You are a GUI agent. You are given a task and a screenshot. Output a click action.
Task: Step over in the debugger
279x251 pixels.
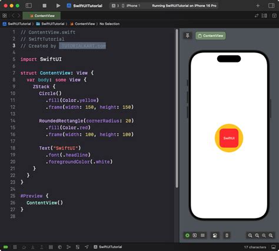pos(24,247)
